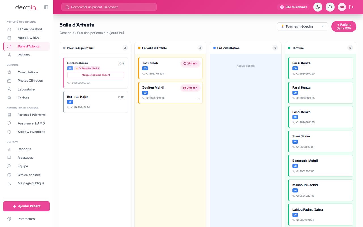Viewport: 363px width, 227px height.
Task: Click the 21:00 time on Berrada Hajar's card
Action: 121,97
